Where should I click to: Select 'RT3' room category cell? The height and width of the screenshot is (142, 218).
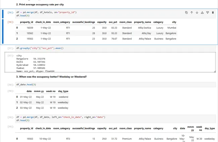coord(68,139)
